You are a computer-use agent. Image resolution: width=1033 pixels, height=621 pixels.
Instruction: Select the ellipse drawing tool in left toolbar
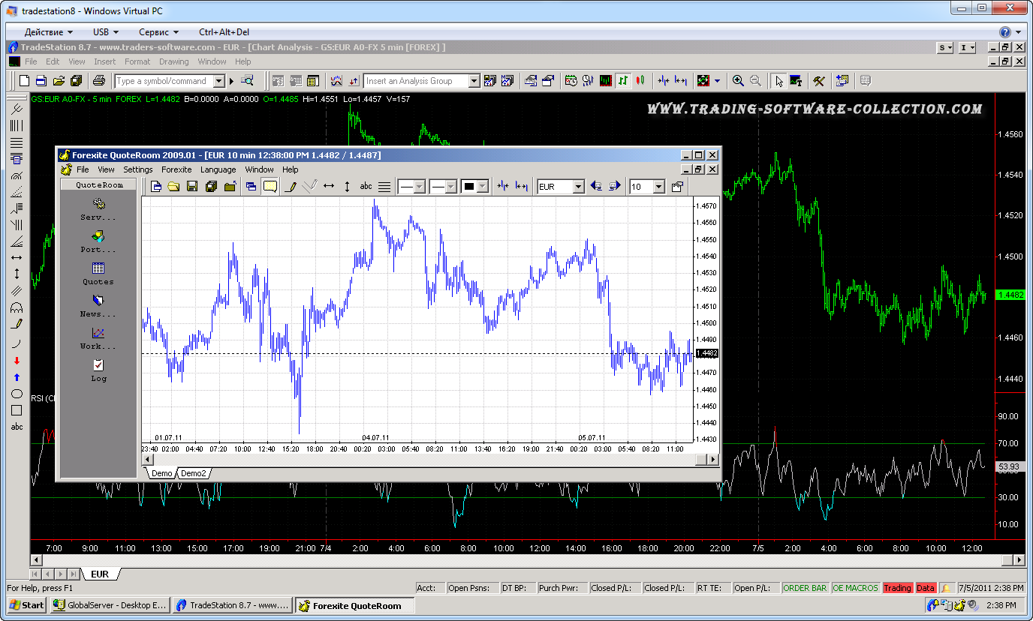click(17, 394)
